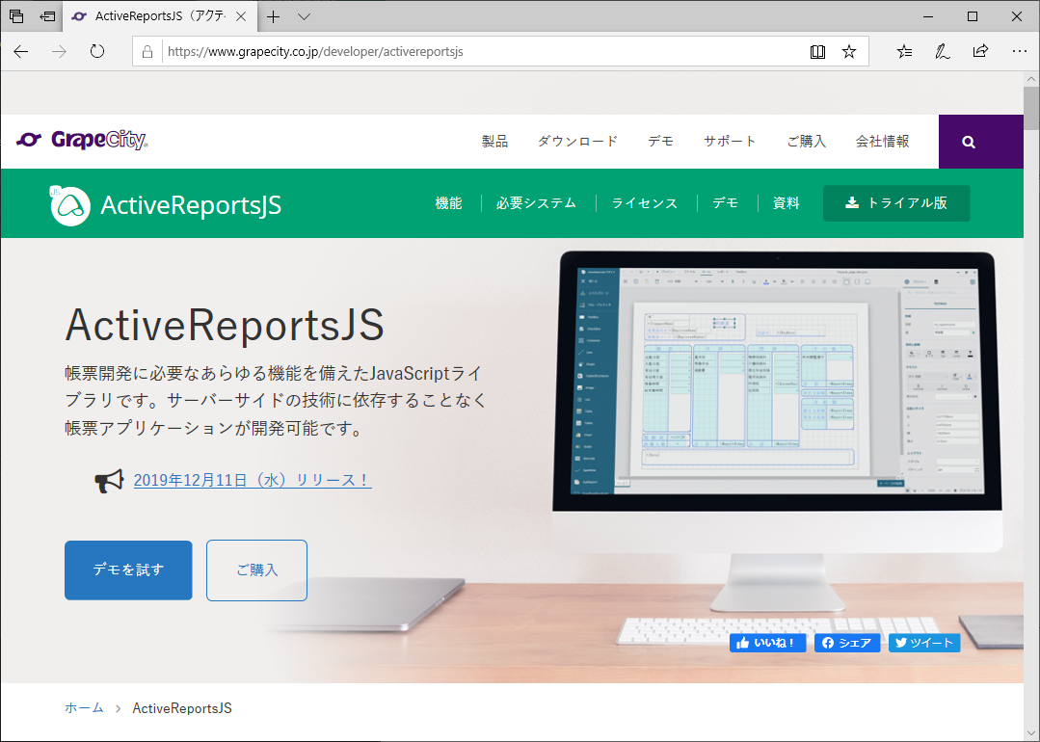Open デモ in green bar
The width and height of the screenshot is (1040, 742).
[725, 203]
